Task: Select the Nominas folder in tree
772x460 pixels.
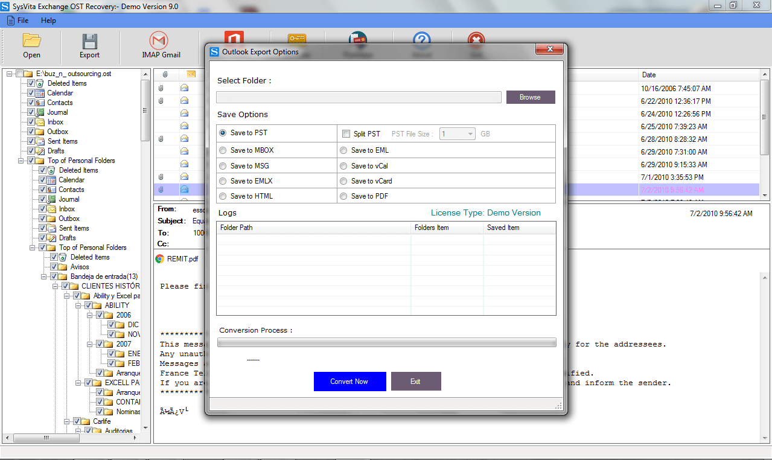Action: pos(128,412)
